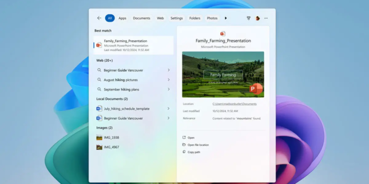Expand July_hiking_schedule_template chevron
Image resolution: width=369 pixels, height=184 pixels.
point(168,108)
